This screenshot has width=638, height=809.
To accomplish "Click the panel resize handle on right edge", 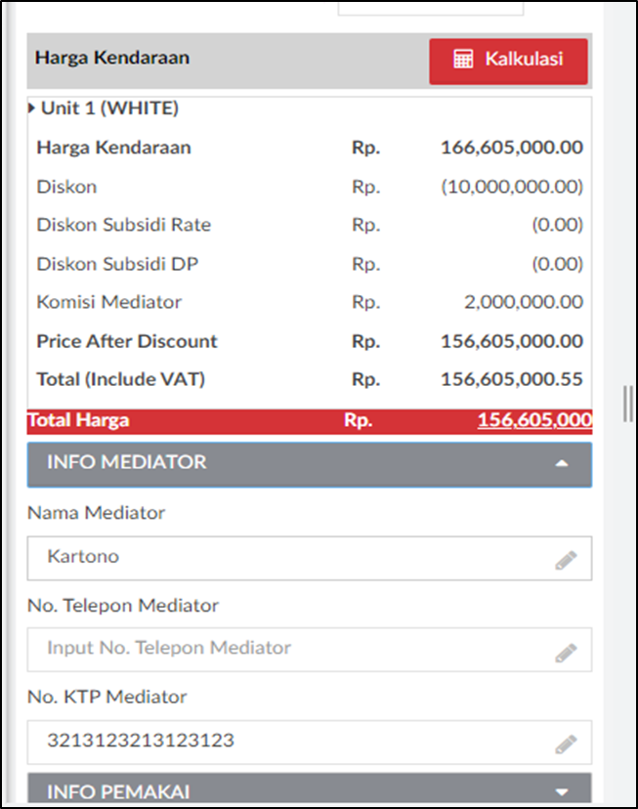I will pos(627,404).
